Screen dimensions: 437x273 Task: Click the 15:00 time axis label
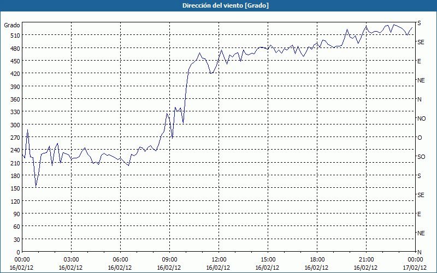268,260
